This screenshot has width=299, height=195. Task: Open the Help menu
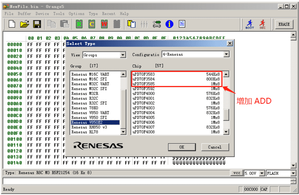tap(124, 14)
